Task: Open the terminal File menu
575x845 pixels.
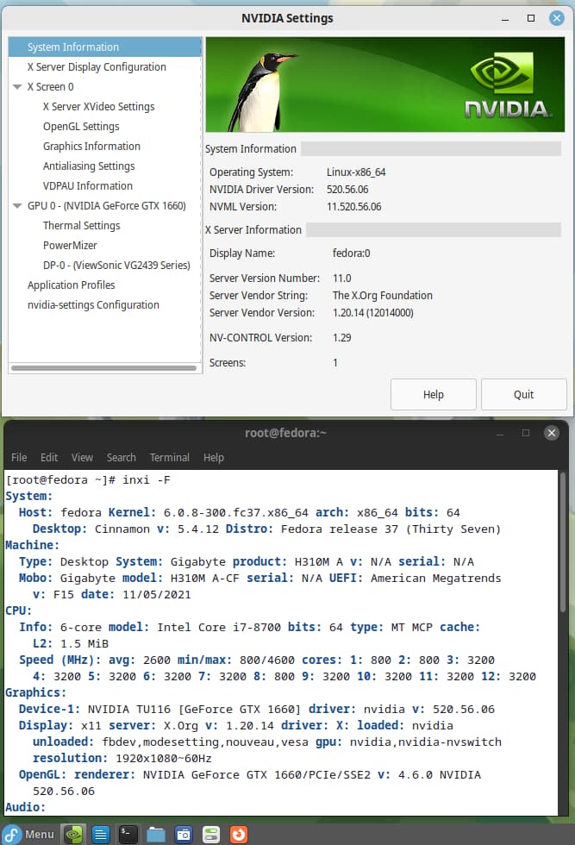Action: pos(19,458)
